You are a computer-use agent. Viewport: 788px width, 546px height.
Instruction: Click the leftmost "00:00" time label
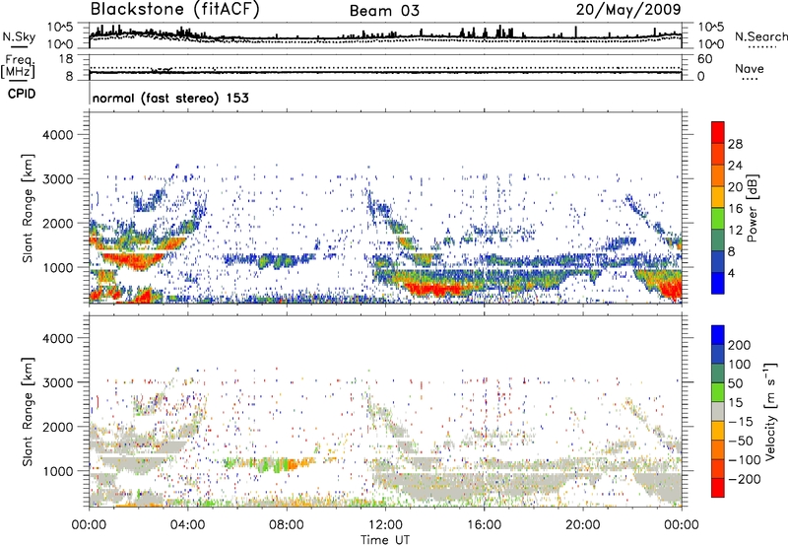pos(89,525)
